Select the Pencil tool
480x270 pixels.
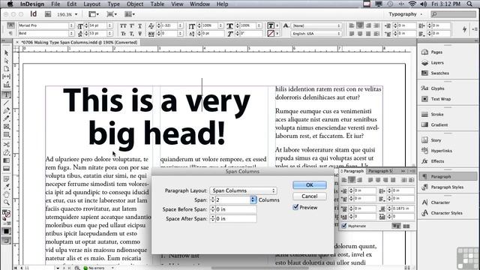click(x=7, y=118)
